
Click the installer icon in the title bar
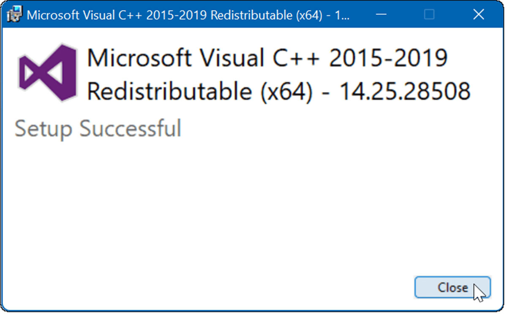[x=14, y=14]
